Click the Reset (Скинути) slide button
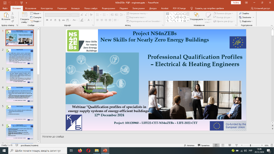274x154 pixels. pyautogui.click(x=36, y=17)
